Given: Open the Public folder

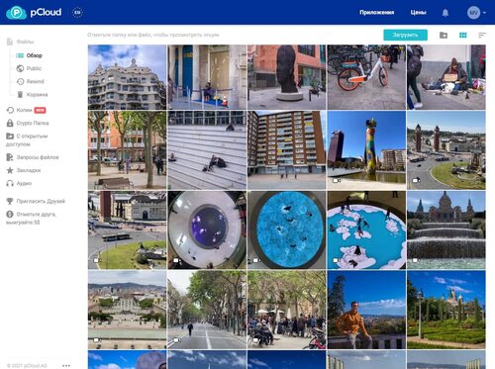Looking at the screenshot, I should click(x=34, y=68).
